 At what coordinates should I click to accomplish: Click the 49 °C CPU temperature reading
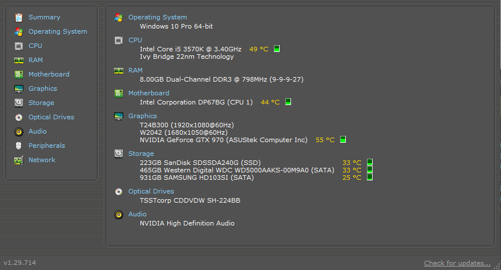(259, 49)
